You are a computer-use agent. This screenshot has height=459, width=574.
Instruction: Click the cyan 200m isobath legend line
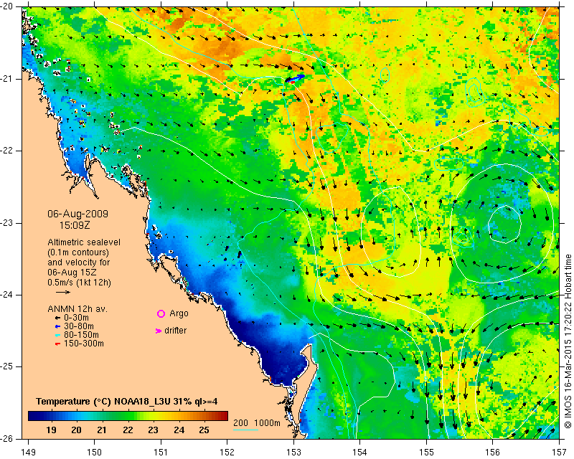(x=245, y=430)
